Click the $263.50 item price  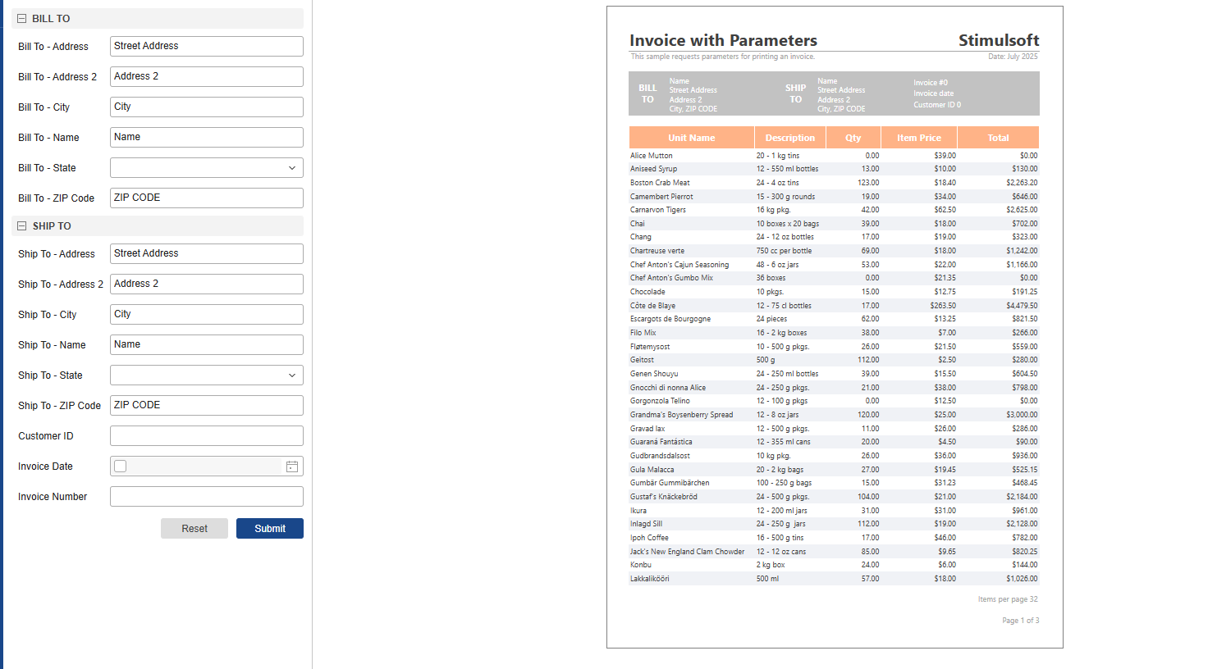(x=943, y=306)
